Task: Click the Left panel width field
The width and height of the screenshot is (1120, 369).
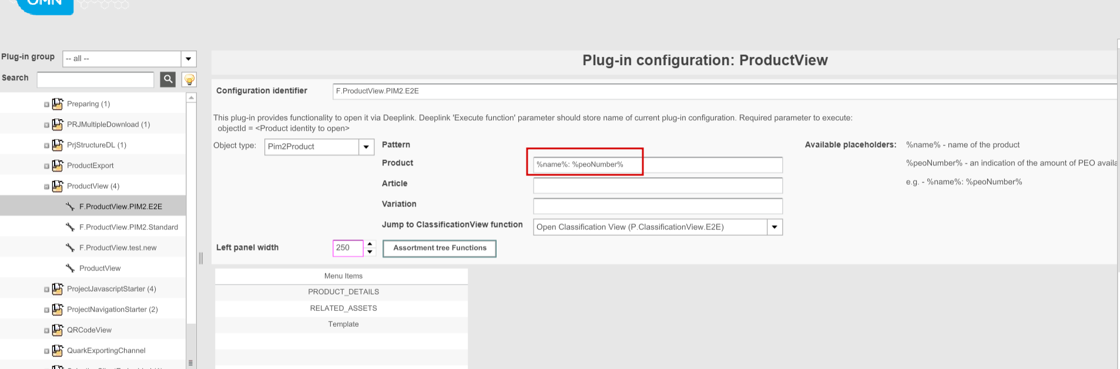Action: [x=348, y=248]
